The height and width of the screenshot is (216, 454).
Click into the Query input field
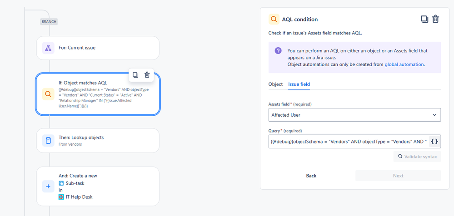point(348,142)
